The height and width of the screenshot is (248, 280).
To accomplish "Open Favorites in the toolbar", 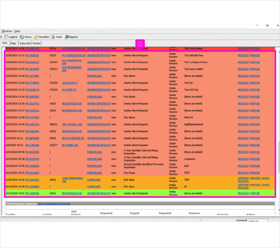I will 42,37.
